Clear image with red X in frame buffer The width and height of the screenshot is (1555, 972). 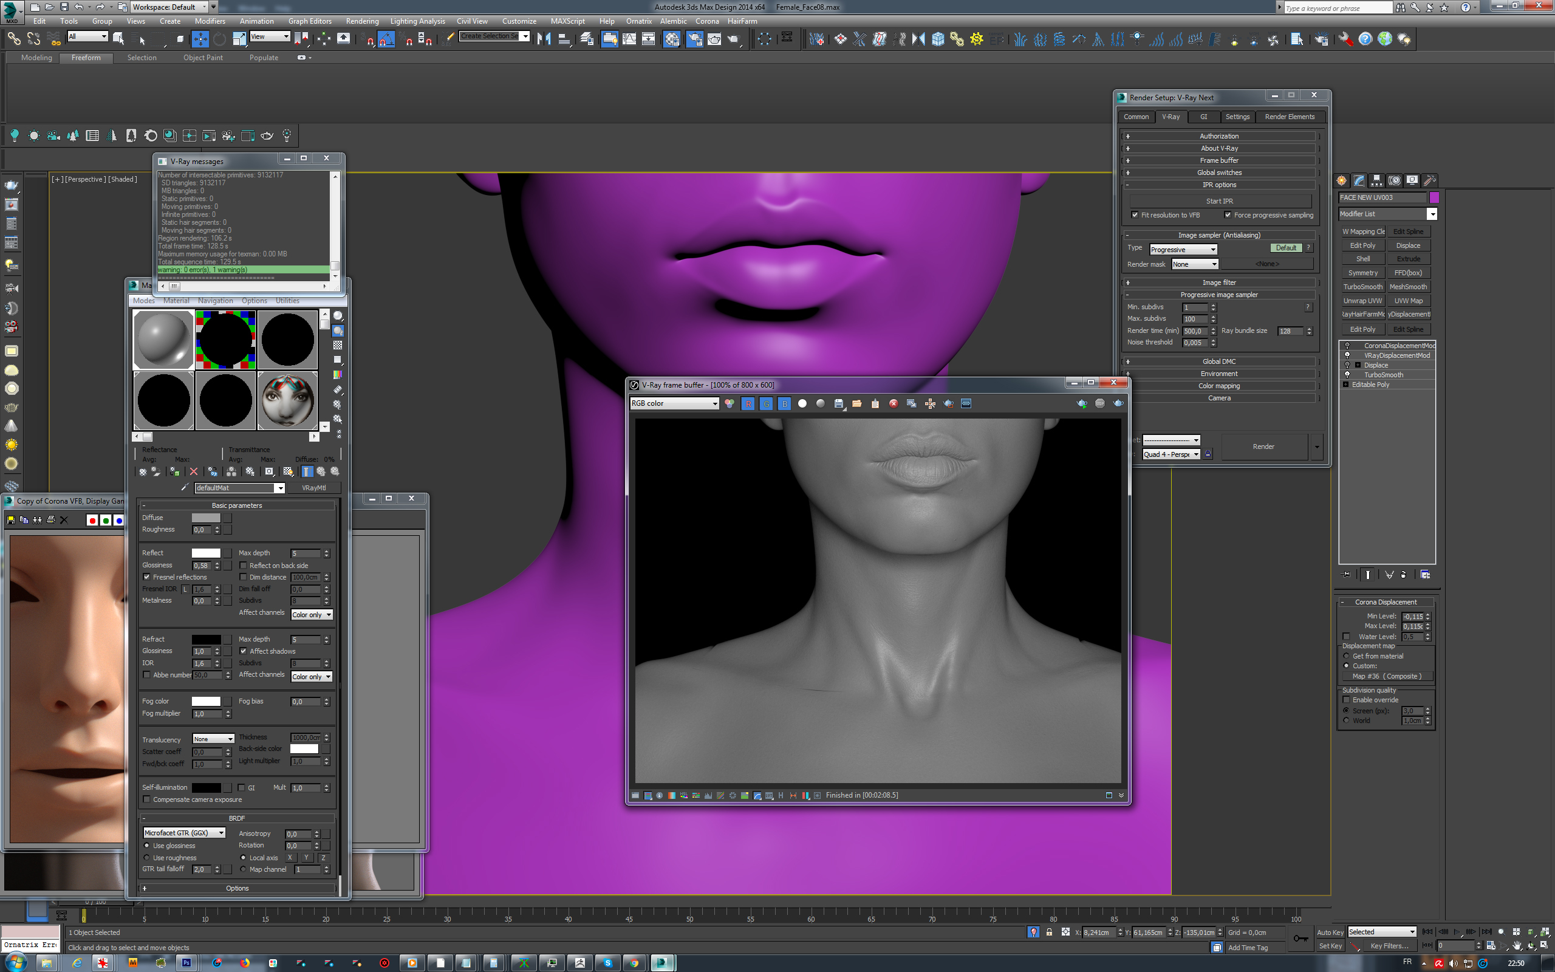893,404
